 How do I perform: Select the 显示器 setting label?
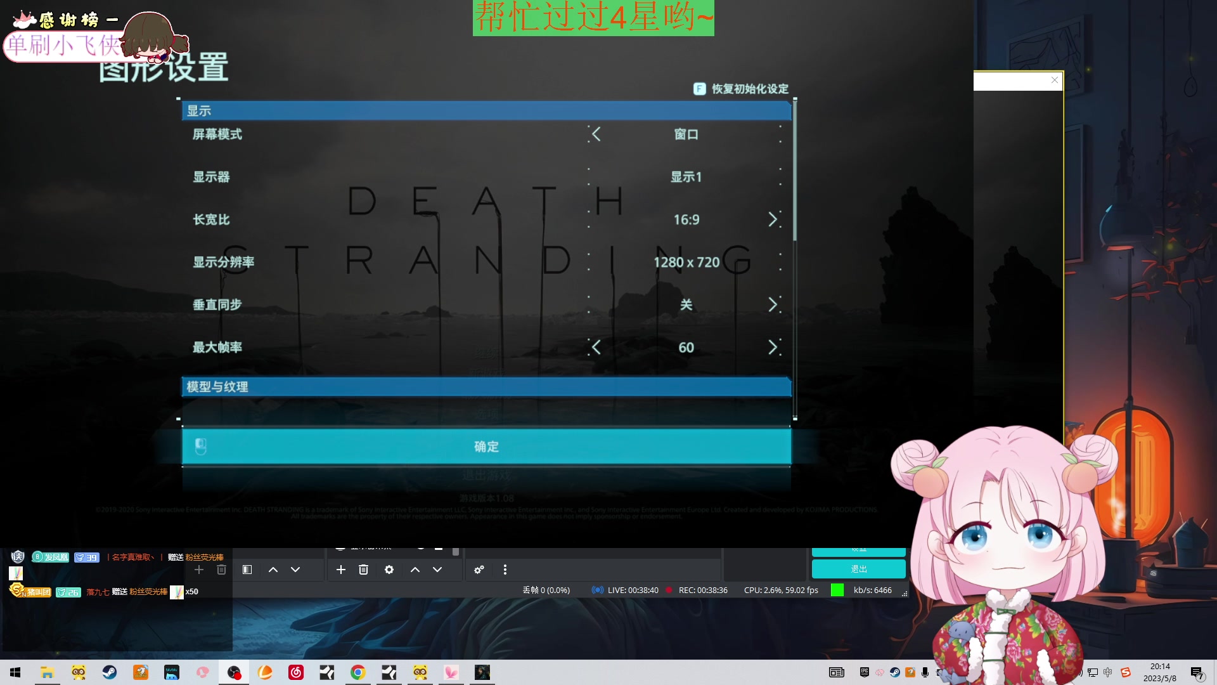(x=211, y=177)
